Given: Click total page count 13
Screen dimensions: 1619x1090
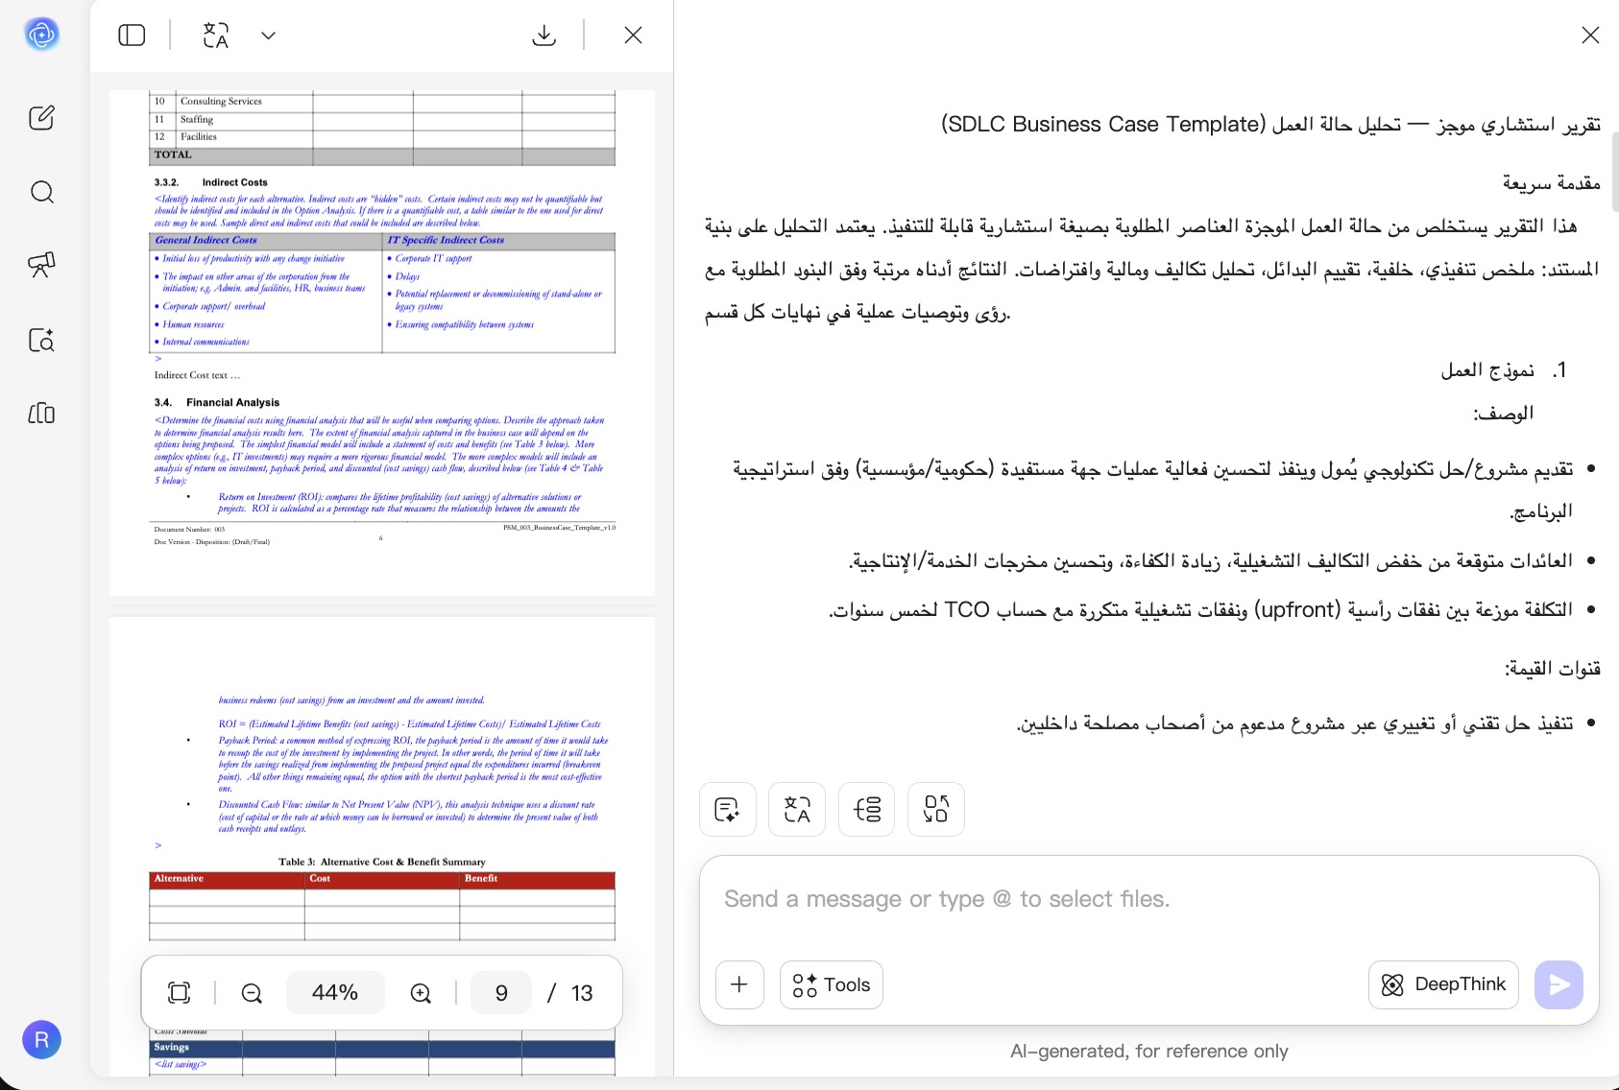Looking at the screenshot, I should click(x=582, y=993).
